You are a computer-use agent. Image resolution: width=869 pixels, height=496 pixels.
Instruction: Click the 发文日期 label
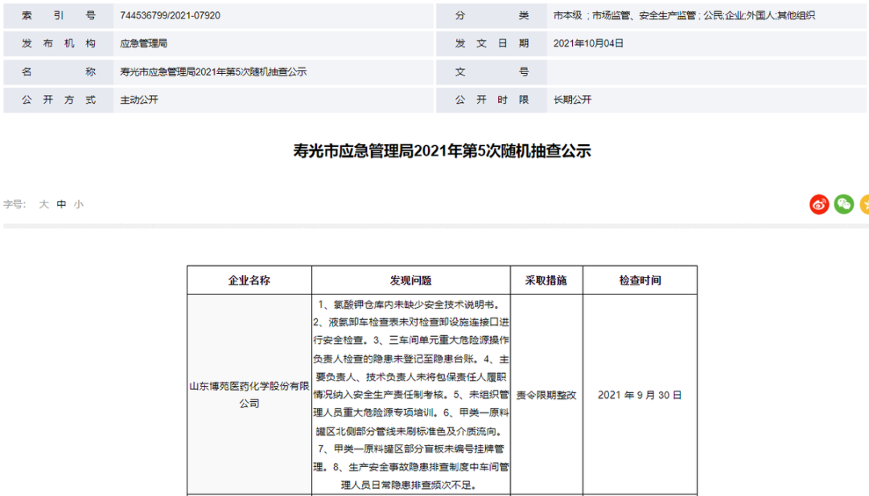[492, 43]
